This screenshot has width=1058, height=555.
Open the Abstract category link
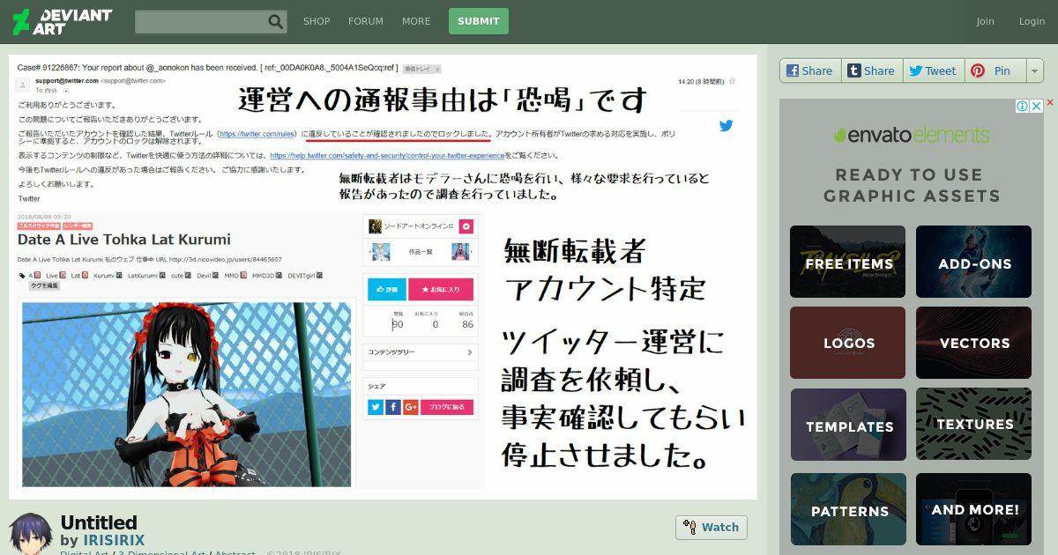coord(235,553)
